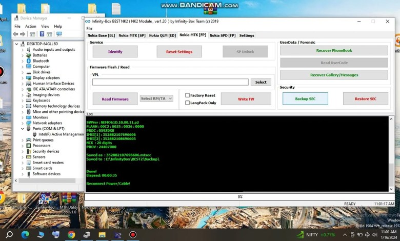Open the Select RM/TA dropdown
The image size is (400, 241).
[156, 98]
